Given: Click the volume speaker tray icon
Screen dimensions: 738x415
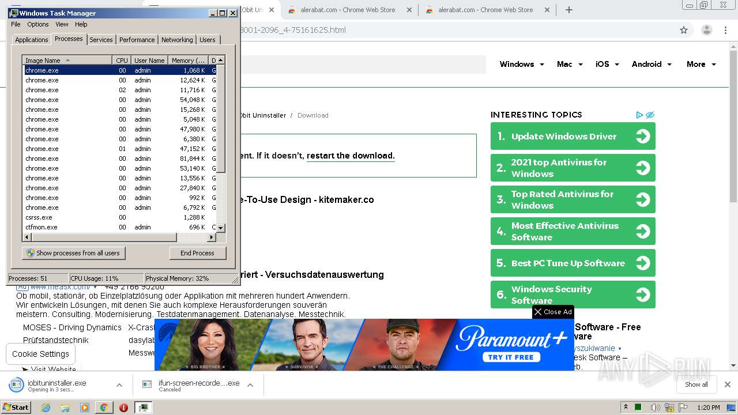Looking at the screenshot, I should [x=656, y=408].
